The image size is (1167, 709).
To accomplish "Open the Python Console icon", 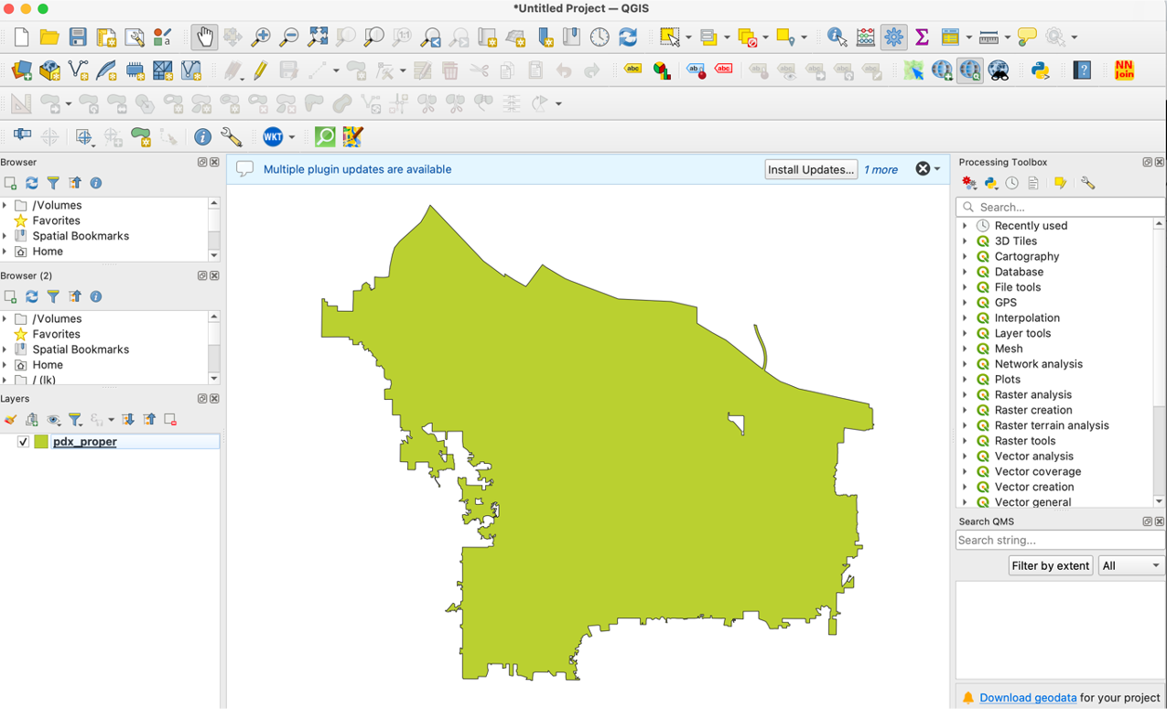I will point(1040,70).
